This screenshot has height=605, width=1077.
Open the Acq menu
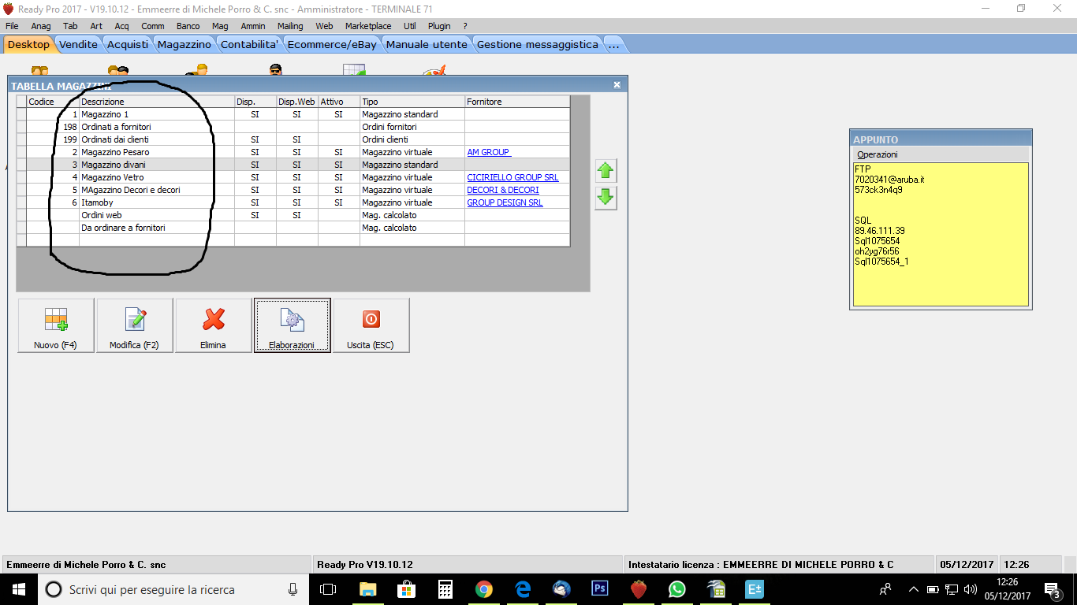121,26
